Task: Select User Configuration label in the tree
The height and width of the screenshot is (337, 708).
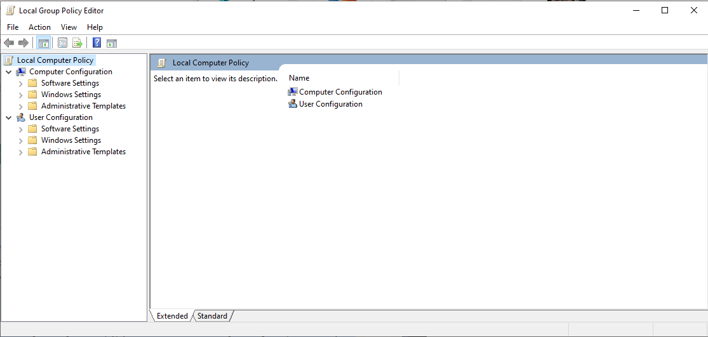Action: pos(61,117)
